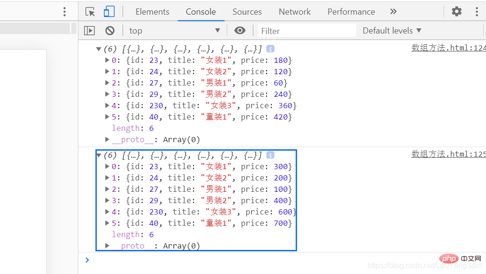Expand second array item 3 price 400
Image resolution: width=486 pixels, height=274 pixels.
[107, 201]
